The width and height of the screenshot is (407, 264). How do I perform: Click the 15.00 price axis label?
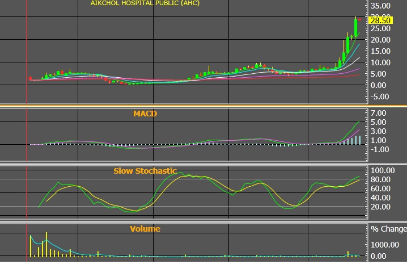pos(380,51)
